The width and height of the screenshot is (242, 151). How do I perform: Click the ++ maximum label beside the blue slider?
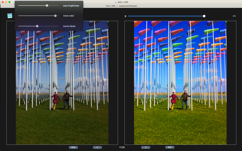click(x=234, y=16)
